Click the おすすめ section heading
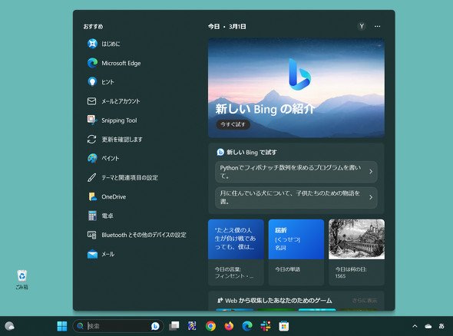The height and width of the screenshot is (336, 453). [93, 27]
